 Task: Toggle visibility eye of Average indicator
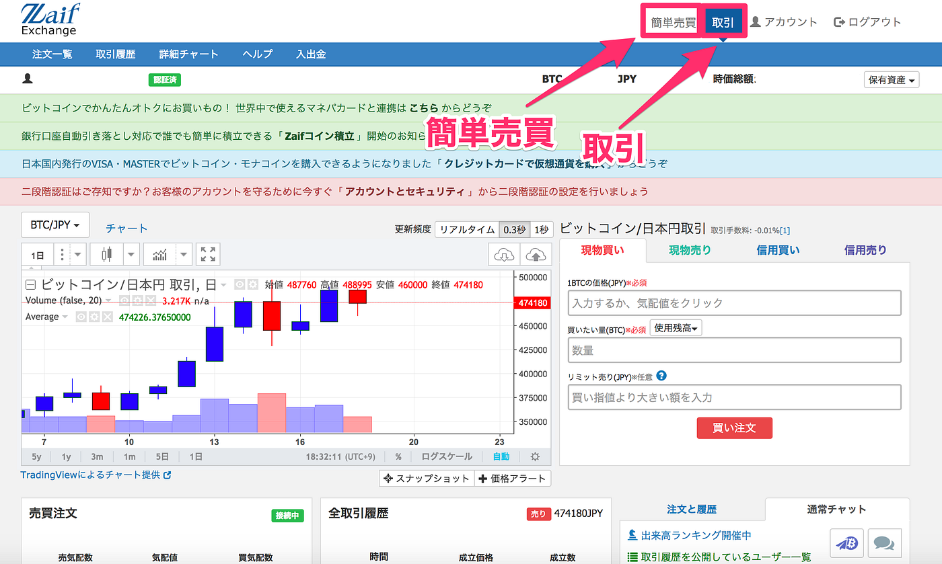(81, 317)
